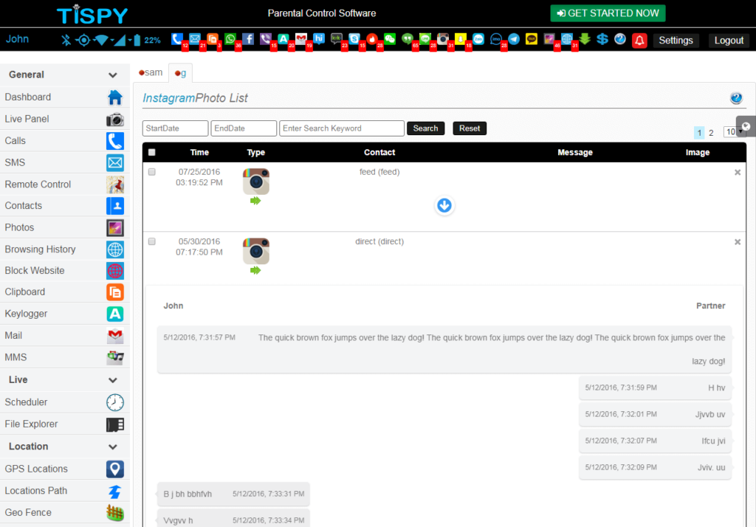The image size is (756, 527).
Task: Open the imo messenger icon
Action: click(x=495, y=39)
